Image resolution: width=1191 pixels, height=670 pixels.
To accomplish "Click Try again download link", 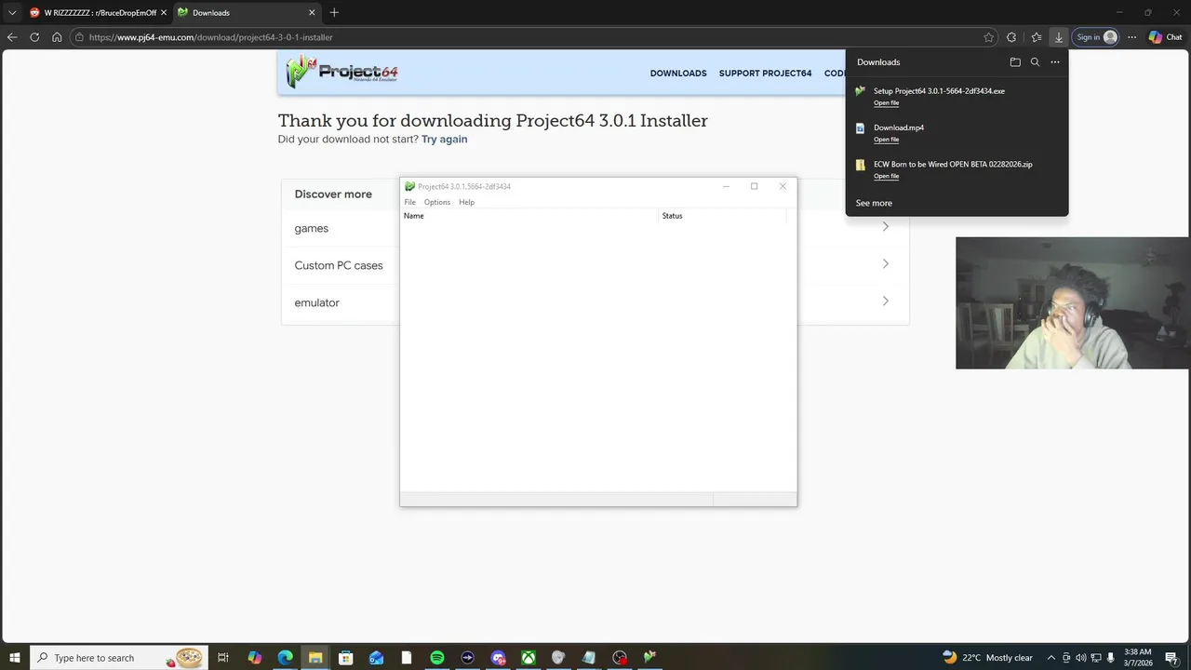I will tap(444, 139).
